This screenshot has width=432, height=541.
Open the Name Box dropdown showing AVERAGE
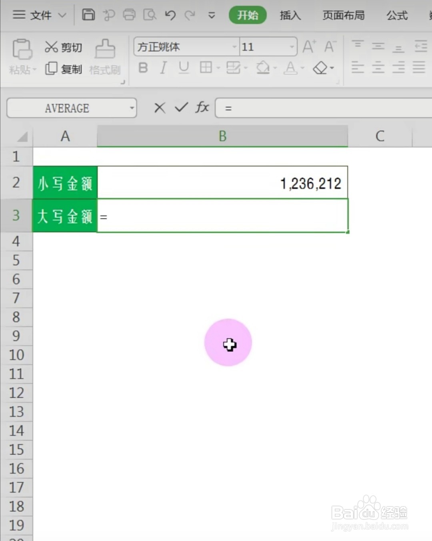pos(132,108)
